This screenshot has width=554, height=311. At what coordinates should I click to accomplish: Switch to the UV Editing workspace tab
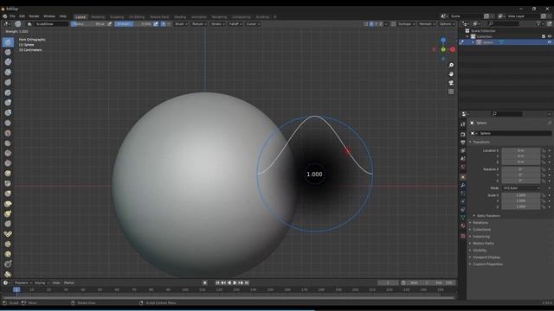pyautogui.click(x=137, y=17)
